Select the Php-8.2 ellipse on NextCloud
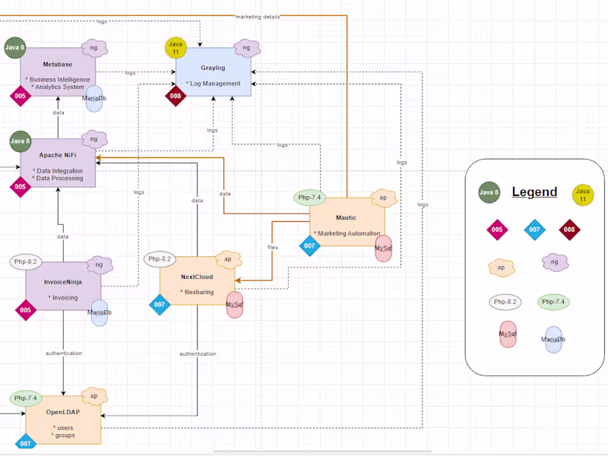608x456 pixels. pos(160,259)
